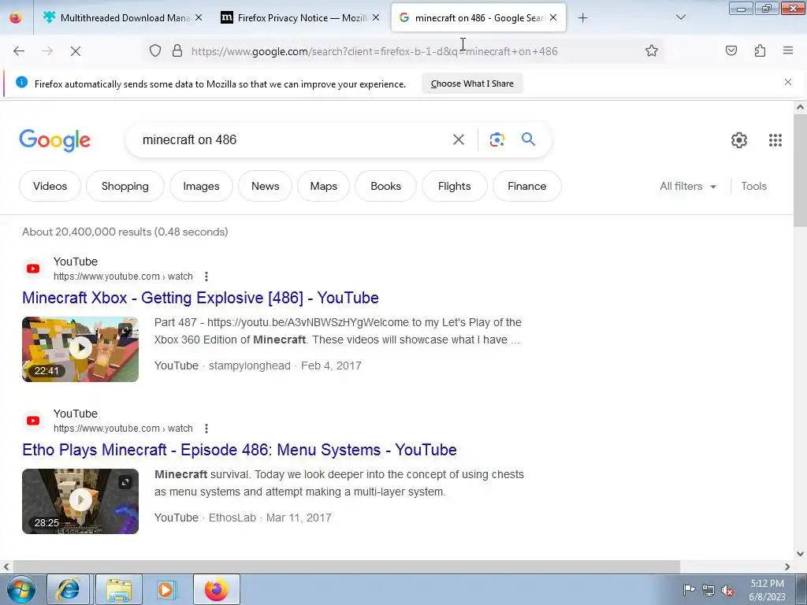This screenshot has width=807, height=605.
Task: Open a new tab with plus button
Action: (582, 18)
